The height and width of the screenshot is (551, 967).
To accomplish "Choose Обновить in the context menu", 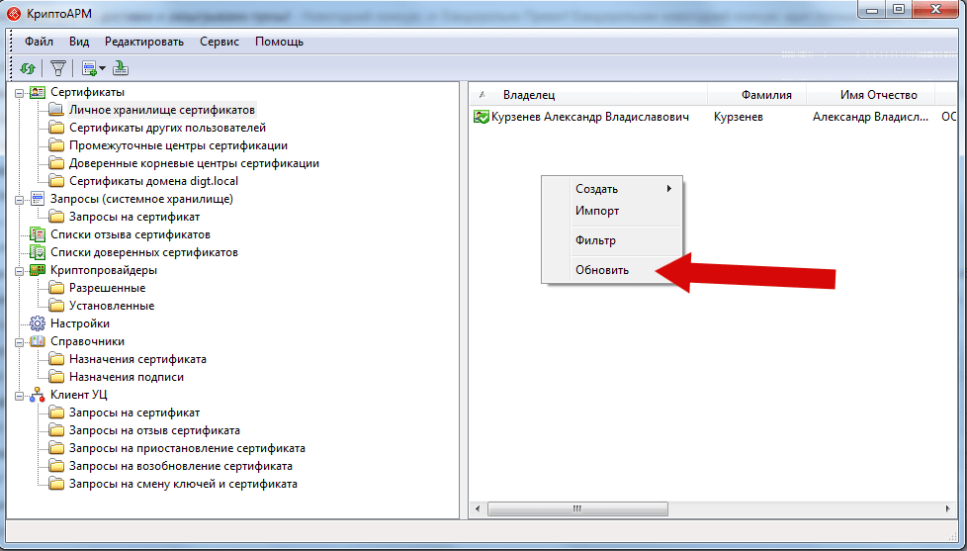I will (601, 270).
